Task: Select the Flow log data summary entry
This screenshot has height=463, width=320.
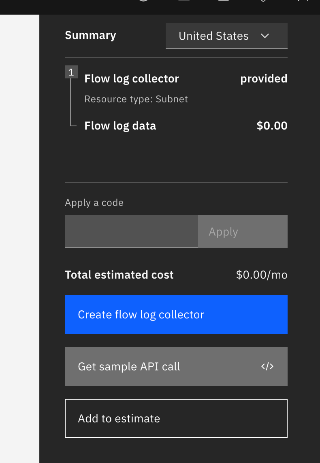Action: click(120, 125)
